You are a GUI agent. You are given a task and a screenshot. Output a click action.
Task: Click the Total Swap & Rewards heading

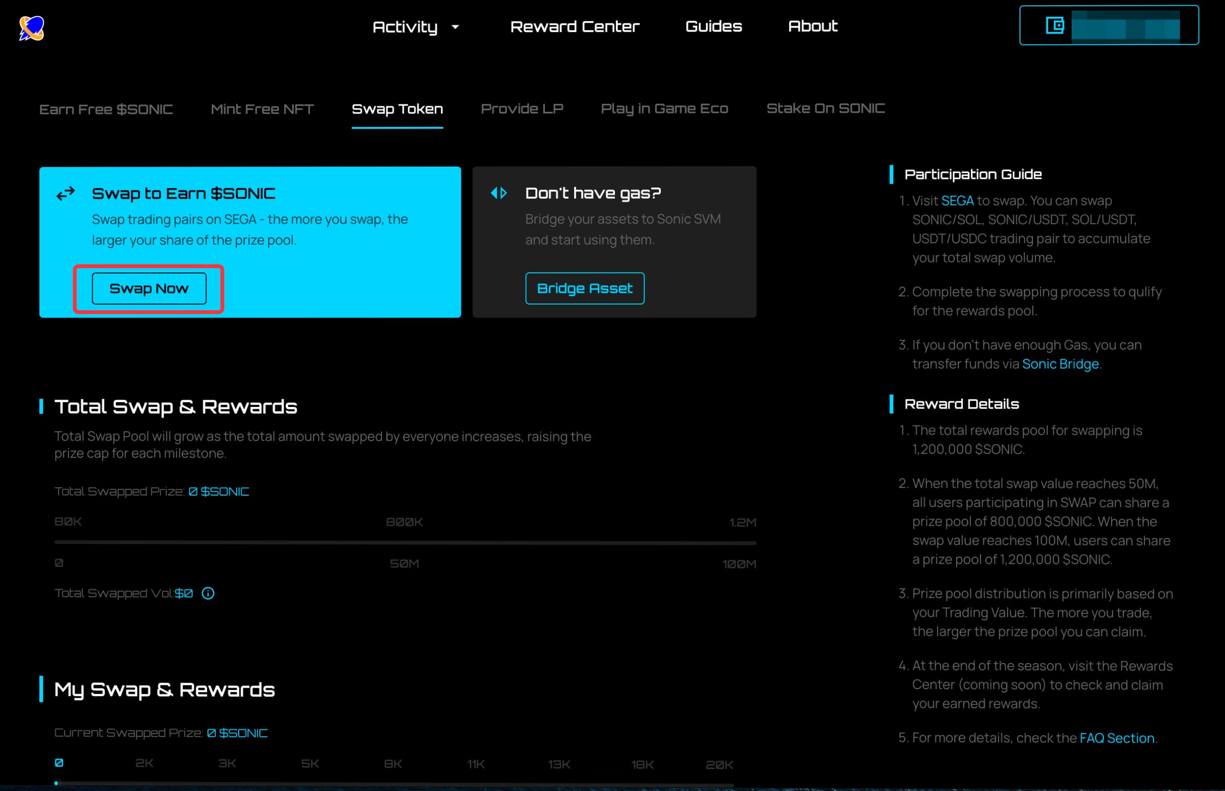pos(176,407)
